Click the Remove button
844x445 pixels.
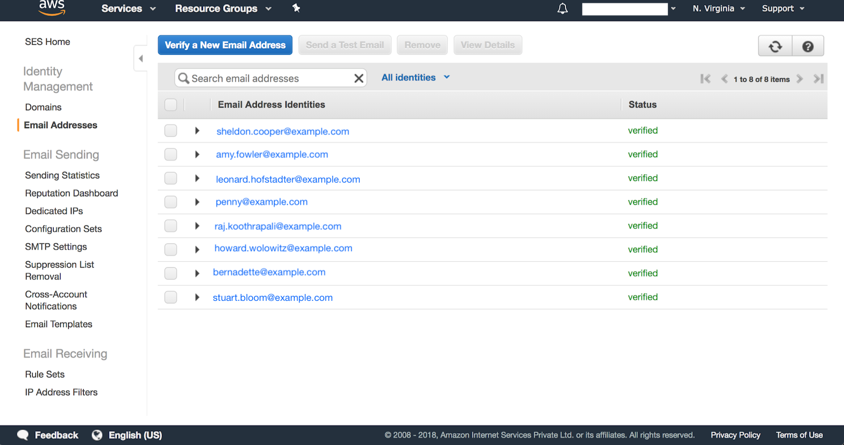tap(423, 45)
